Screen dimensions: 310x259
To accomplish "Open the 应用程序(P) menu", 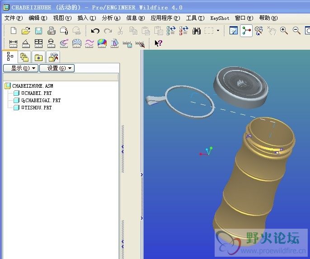I will pyautogui.click(x=165, y=18).
